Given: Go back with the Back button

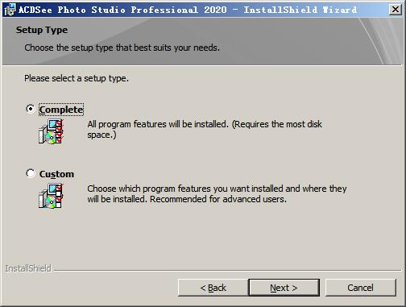Looking at the screenshot, I should [213, 288].
